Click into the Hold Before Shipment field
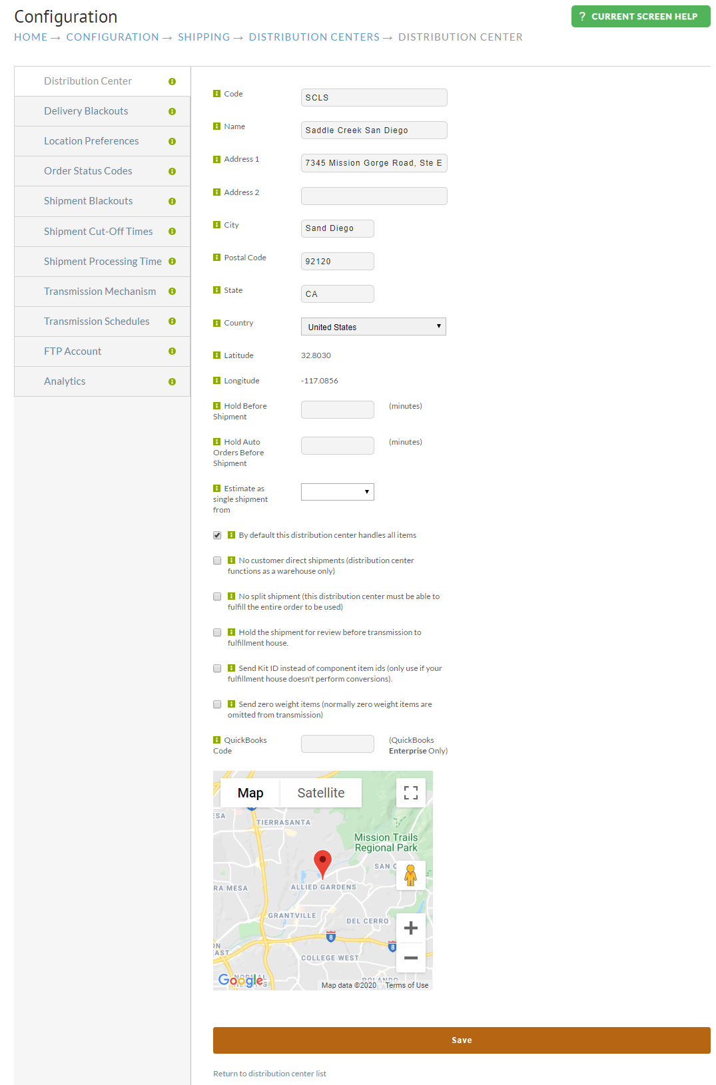This screenshot has width=716, height=1085. (338, 410)
